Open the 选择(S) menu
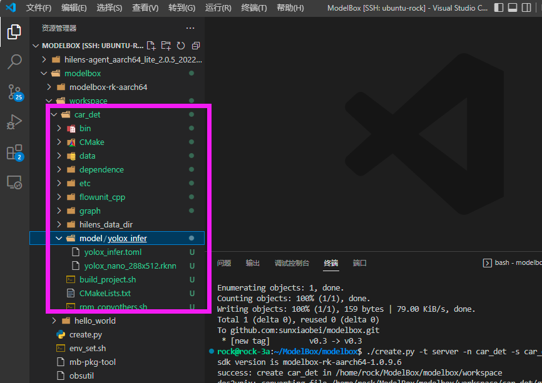The height and width of the screenshot is (383, 542). pyautogui.click(x=110, y=8)
